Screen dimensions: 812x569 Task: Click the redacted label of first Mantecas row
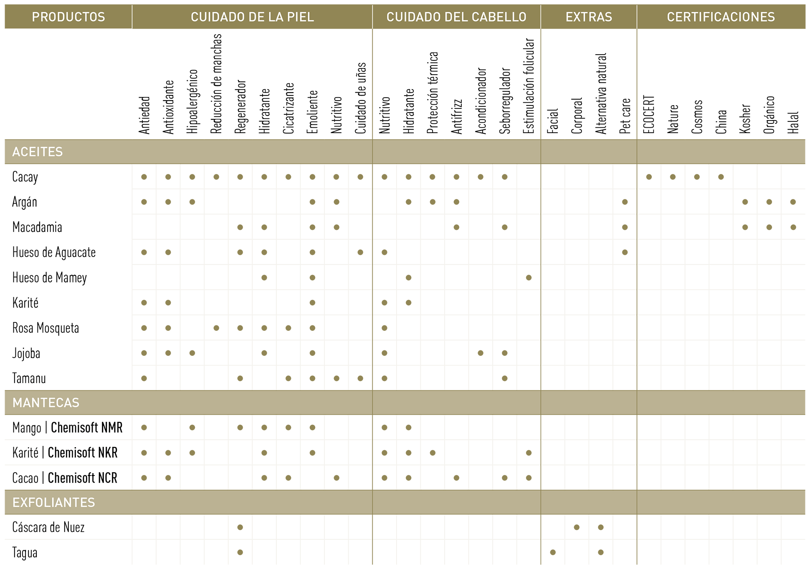point(66,428)
